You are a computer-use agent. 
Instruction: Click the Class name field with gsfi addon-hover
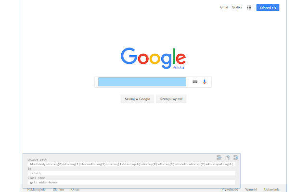click(131, 182)
